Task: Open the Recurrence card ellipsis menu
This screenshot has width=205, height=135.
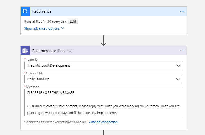Action: point(182,11)
